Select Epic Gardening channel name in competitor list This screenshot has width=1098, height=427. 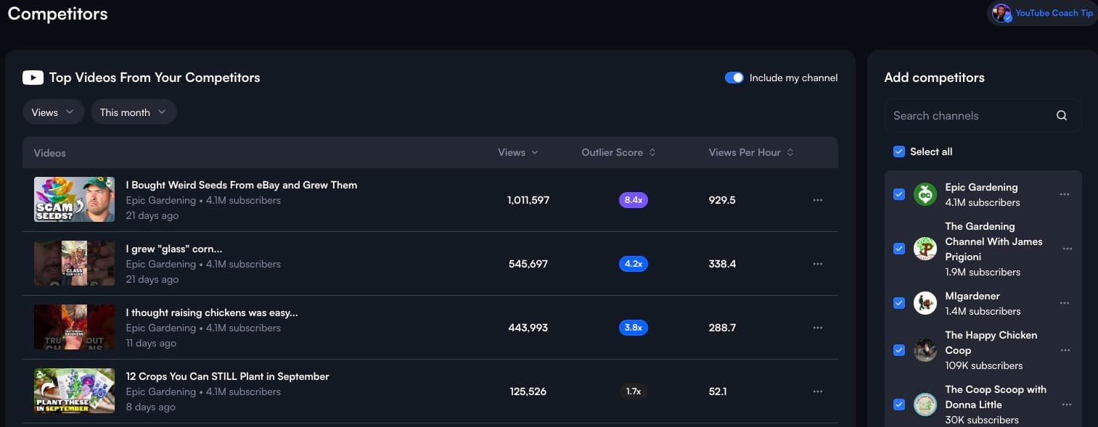(981, 187)
